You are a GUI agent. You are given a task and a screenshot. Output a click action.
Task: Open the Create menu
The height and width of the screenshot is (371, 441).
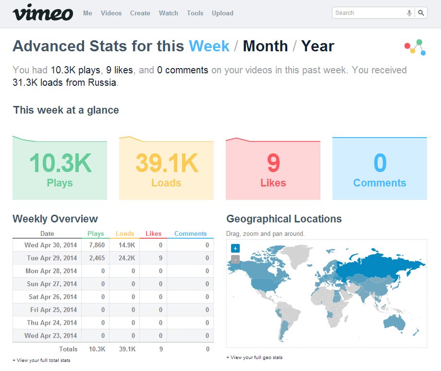140,13
